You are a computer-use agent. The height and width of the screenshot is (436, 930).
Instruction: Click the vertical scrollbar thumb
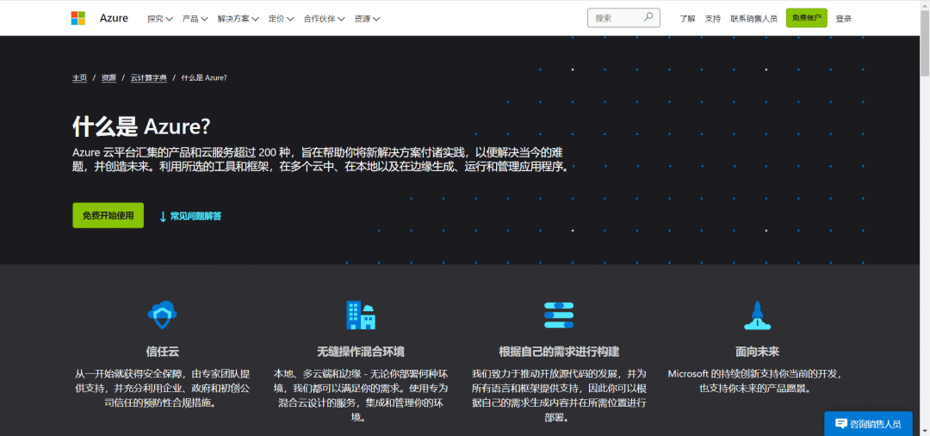point(925,43)
